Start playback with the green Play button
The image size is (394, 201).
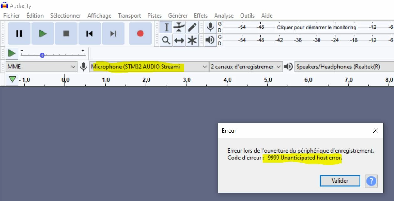pyautogui.click(x=43, y=33)
